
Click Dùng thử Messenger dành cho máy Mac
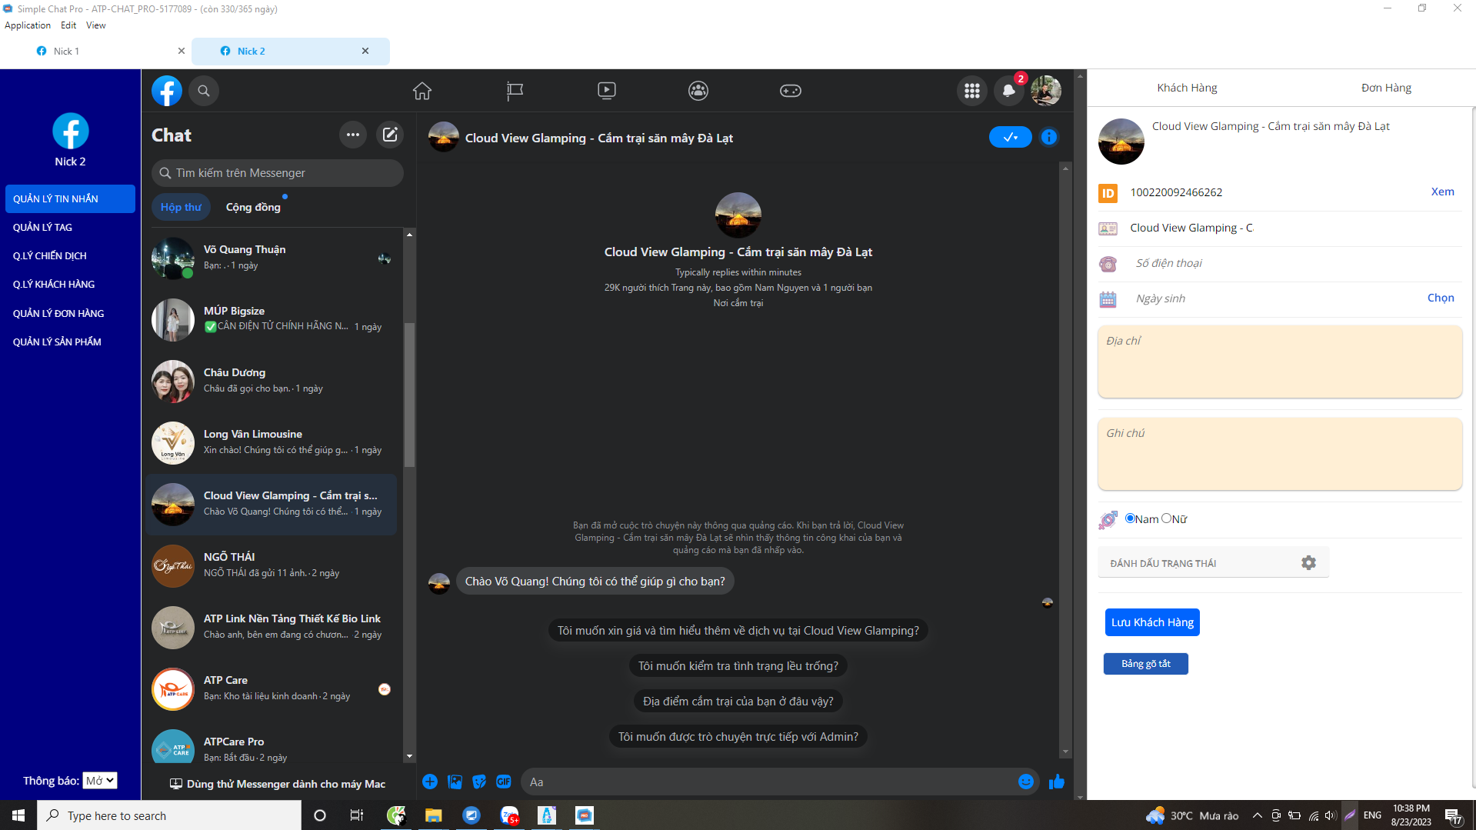pos(278,784)
